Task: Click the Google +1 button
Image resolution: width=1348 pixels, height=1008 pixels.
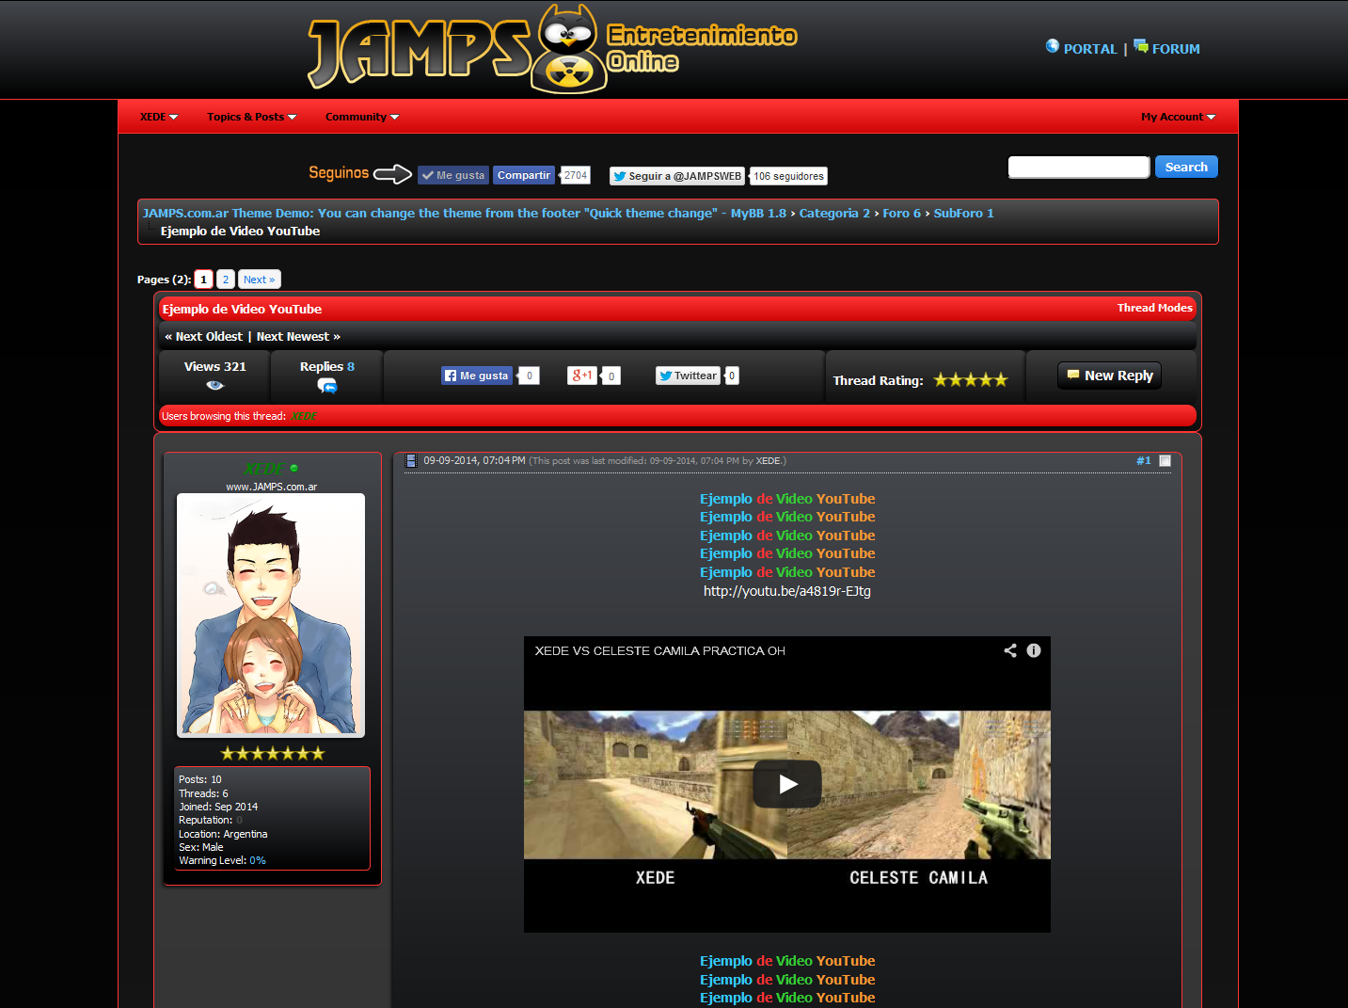Action: (x=582, y=376)
